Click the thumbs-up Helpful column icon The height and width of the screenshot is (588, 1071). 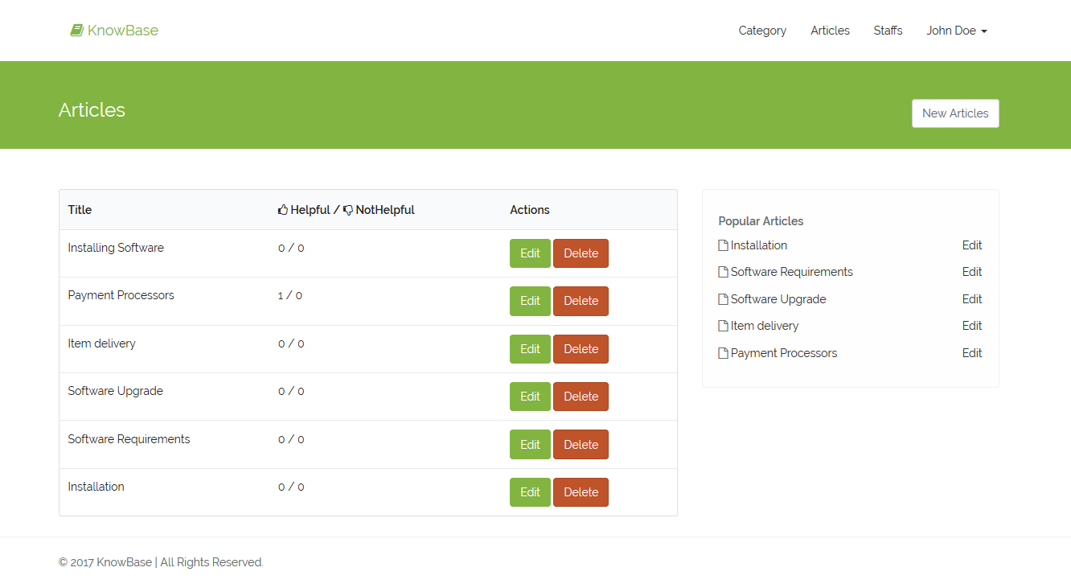point(283,210)
